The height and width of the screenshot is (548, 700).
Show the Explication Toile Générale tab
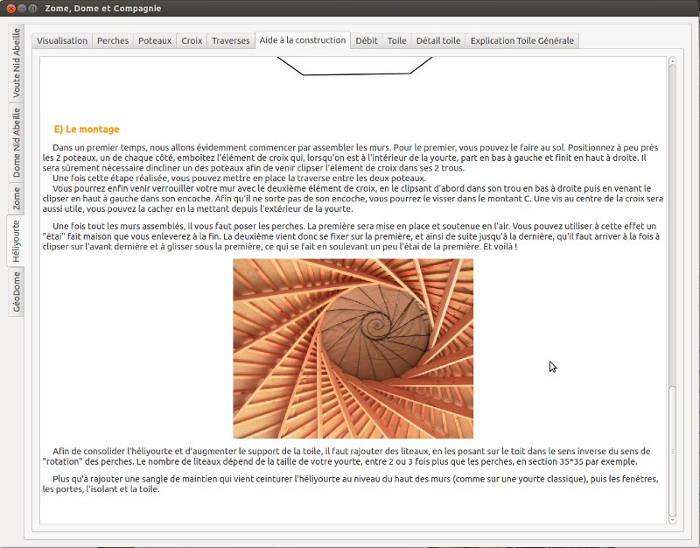click(522, 40)
